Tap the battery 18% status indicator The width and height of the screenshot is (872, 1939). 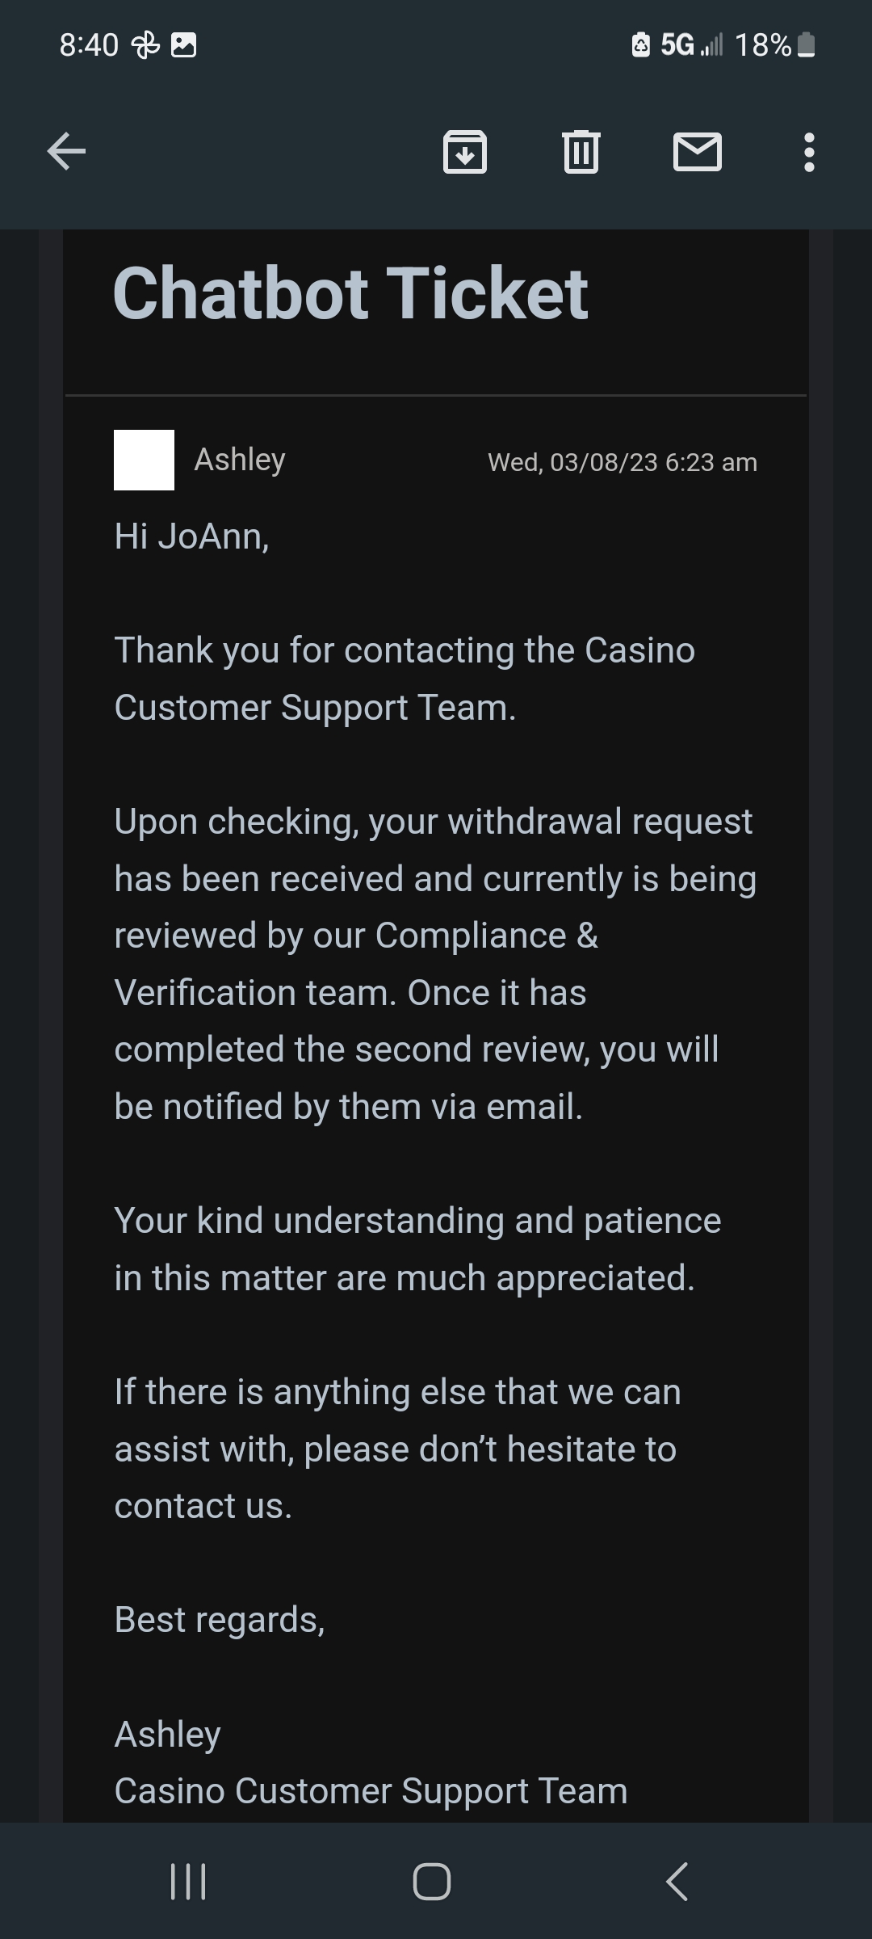pyautogui.click(x=774, y=44)
